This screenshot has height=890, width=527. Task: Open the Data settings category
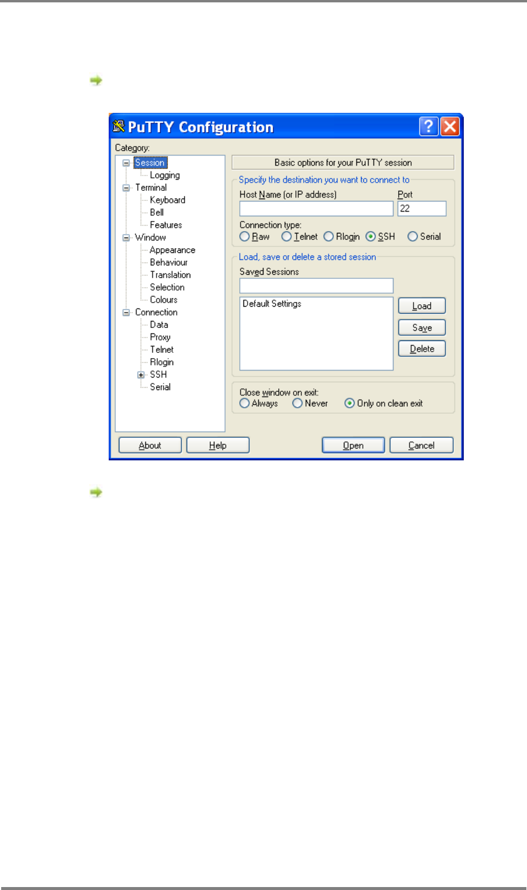tap(159, 324)
